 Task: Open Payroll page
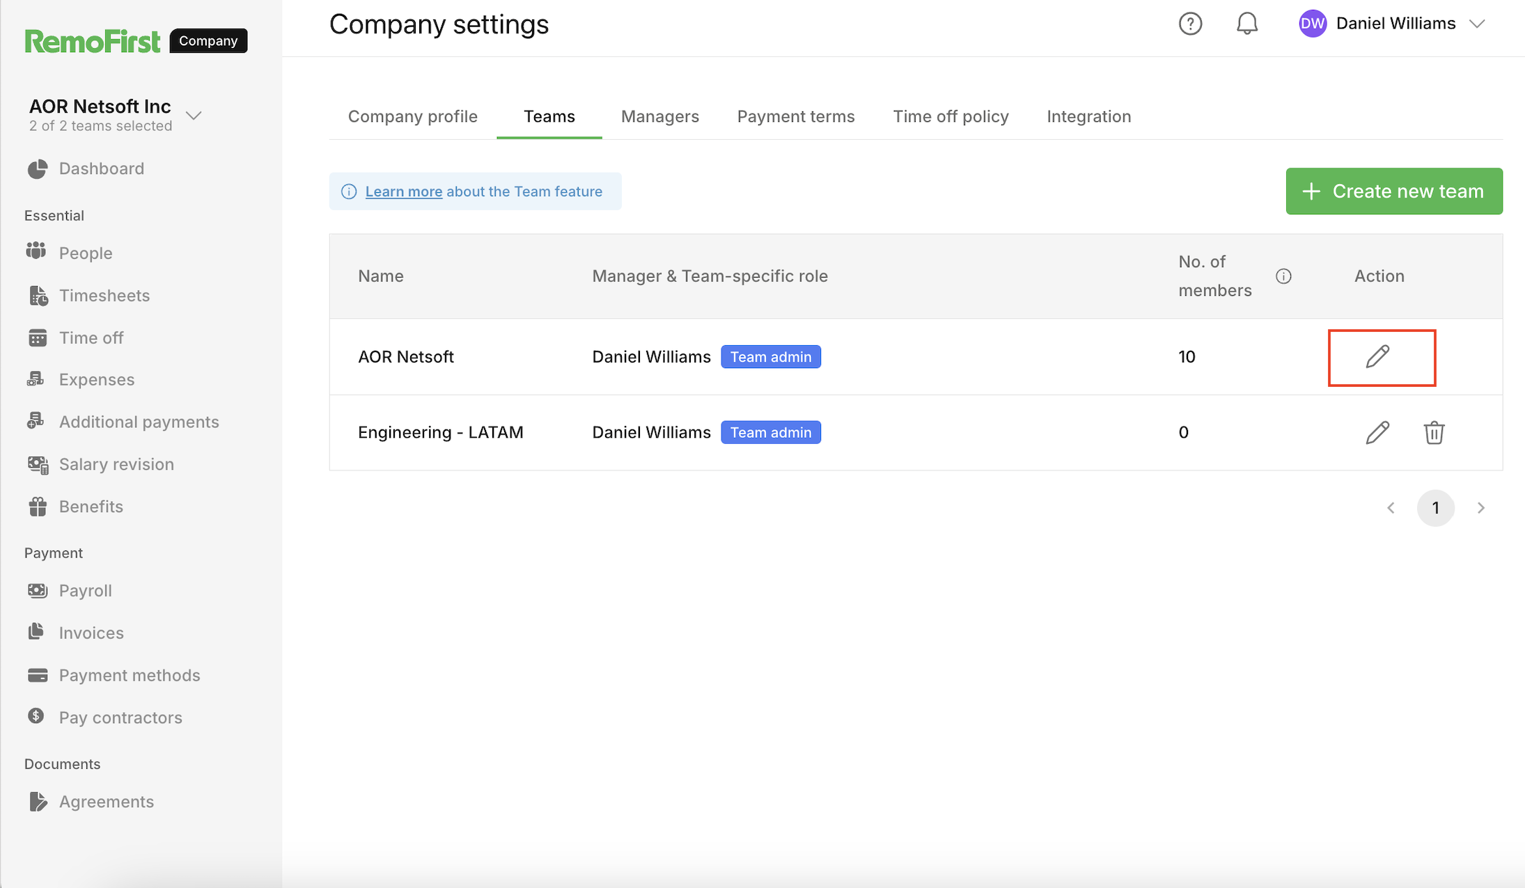click(x=85, y=590)
